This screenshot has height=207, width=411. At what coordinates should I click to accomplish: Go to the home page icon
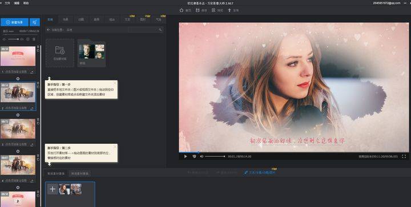point(182,10)
